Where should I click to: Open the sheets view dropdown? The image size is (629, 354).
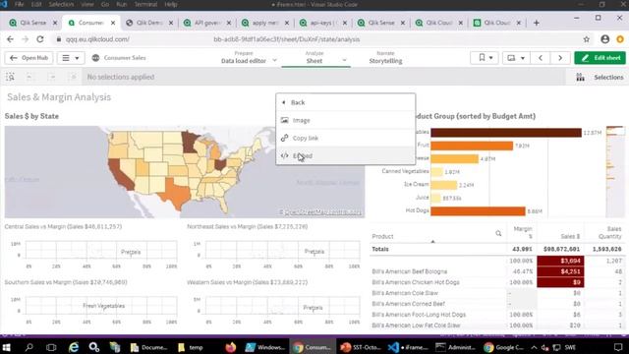point(515,58)
